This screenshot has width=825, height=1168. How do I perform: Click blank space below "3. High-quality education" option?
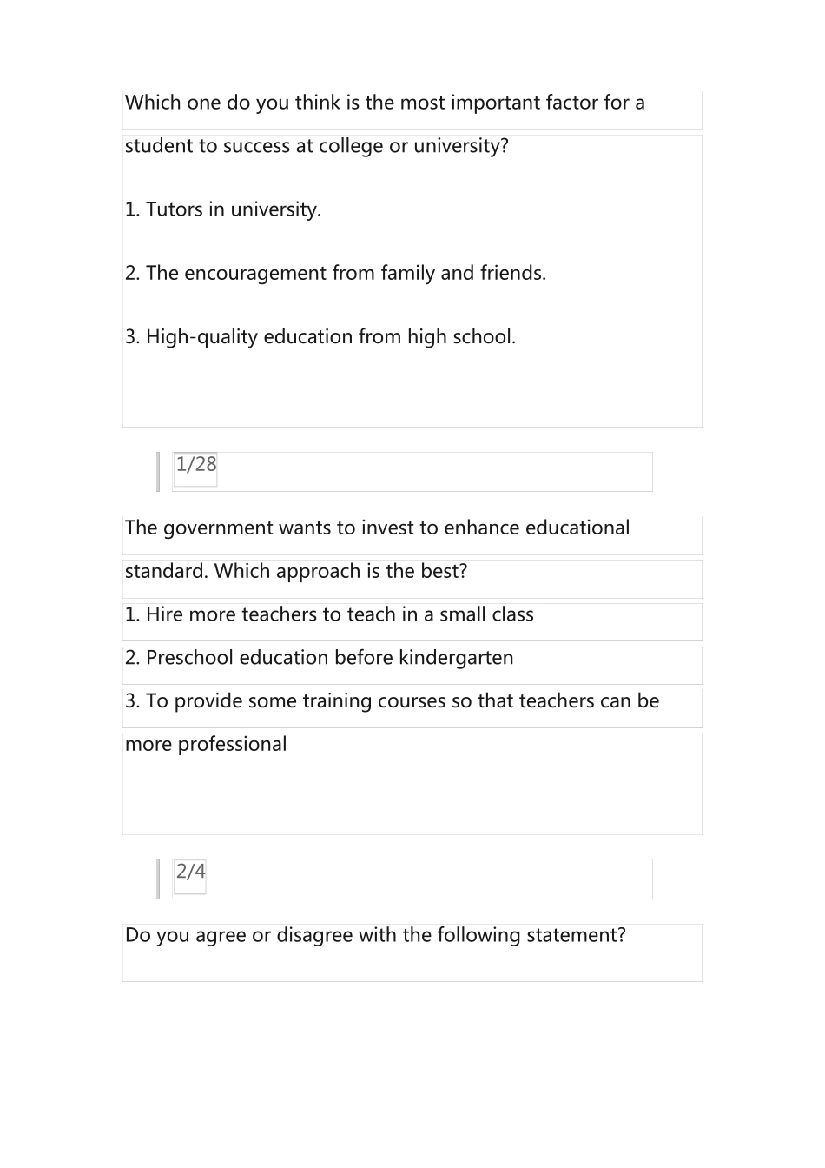[412, 391]
